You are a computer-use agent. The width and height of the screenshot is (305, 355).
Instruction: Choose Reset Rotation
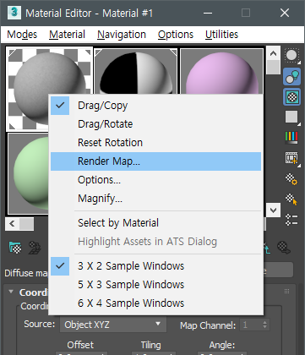[155, 143]
